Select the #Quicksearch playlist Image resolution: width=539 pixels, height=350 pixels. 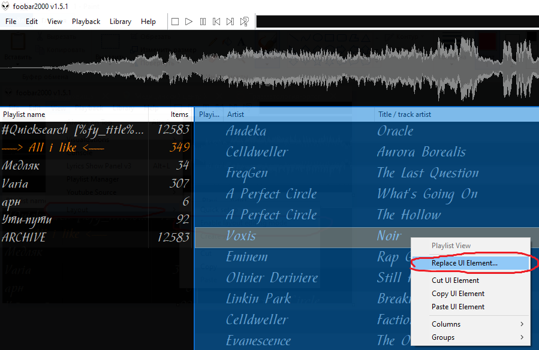tap(96, 130)
